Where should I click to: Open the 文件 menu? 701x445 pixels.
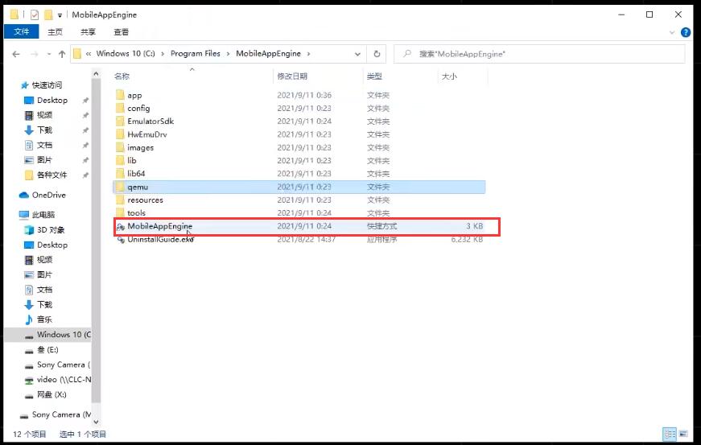tap(21, 32)
